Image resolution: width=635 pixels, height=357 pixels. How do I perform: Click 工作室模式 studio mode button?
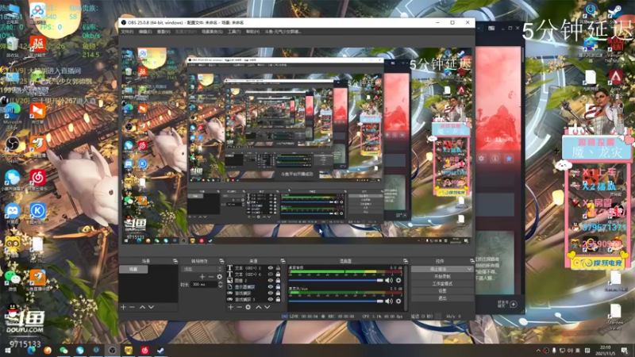click(442, 284)
